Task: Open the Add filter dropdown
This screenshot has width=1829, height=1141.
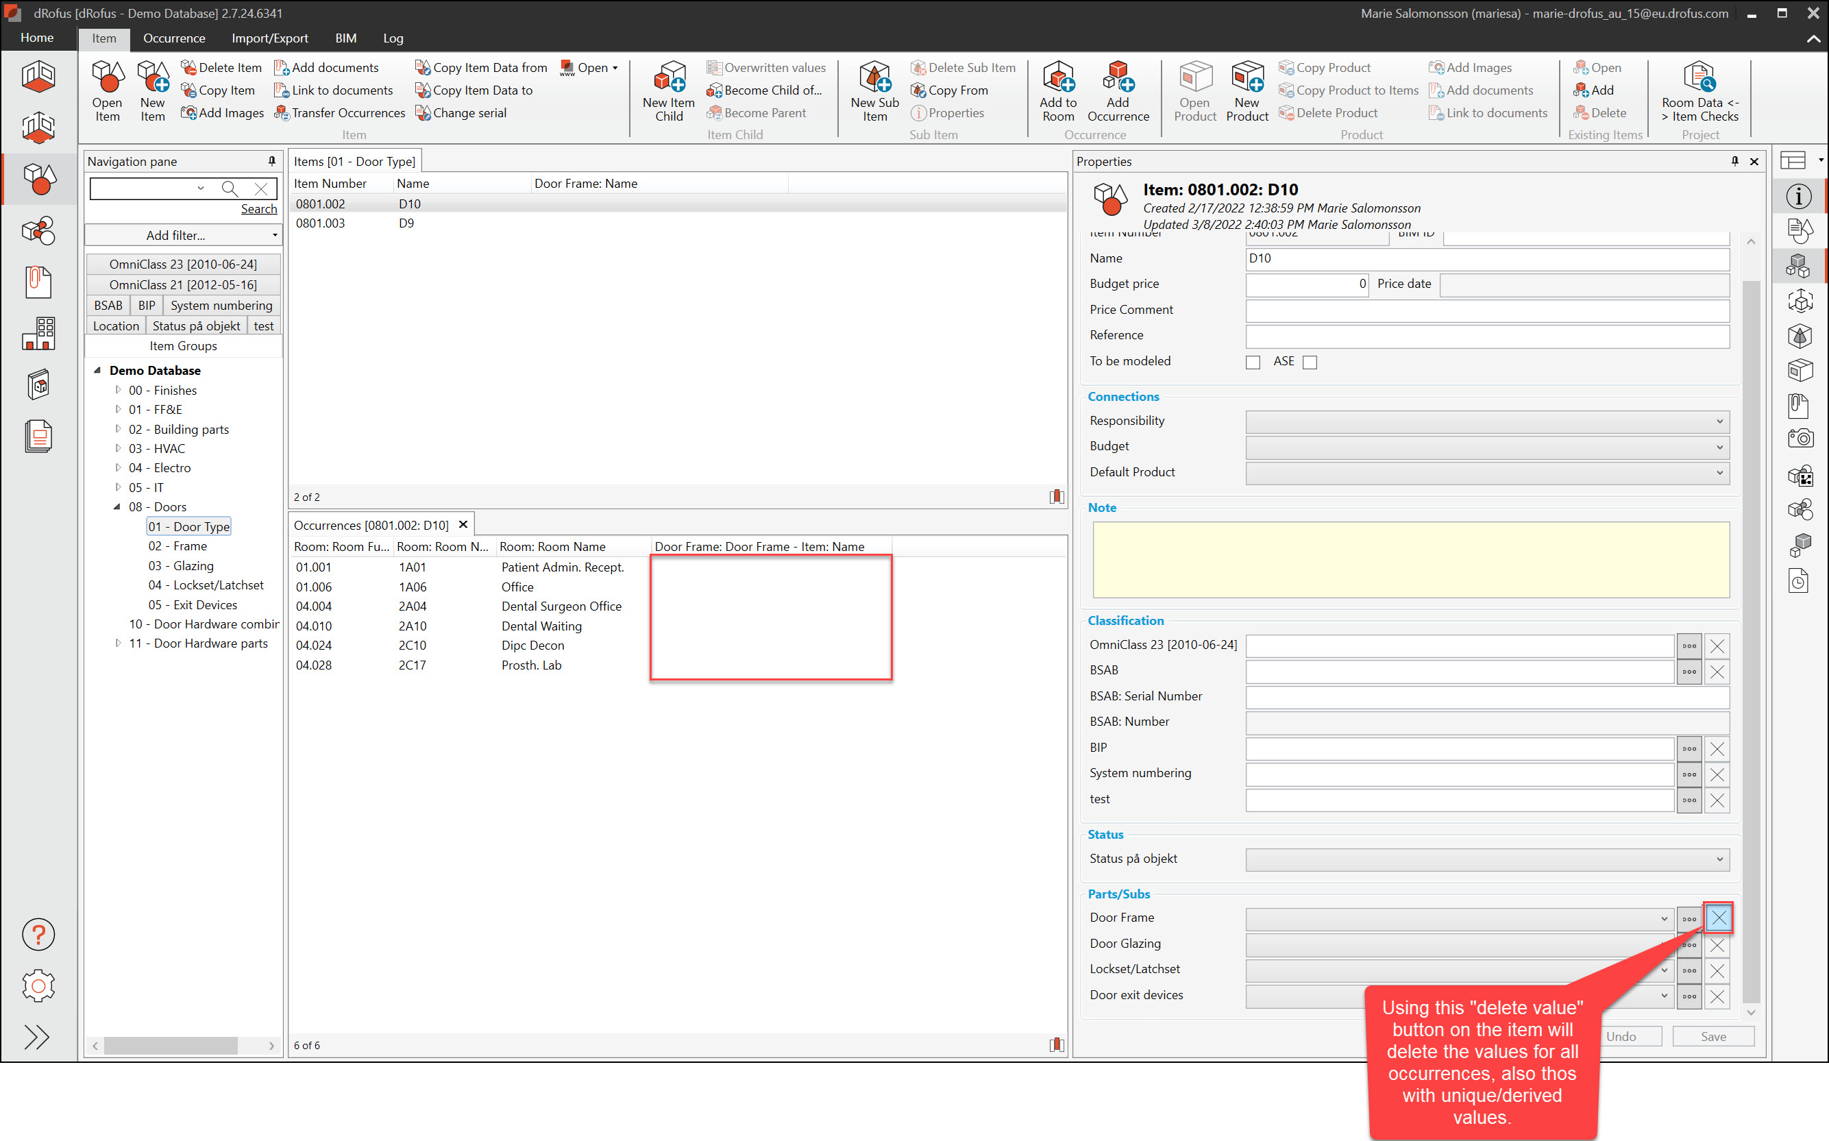Action: click(x=182, y=236)
